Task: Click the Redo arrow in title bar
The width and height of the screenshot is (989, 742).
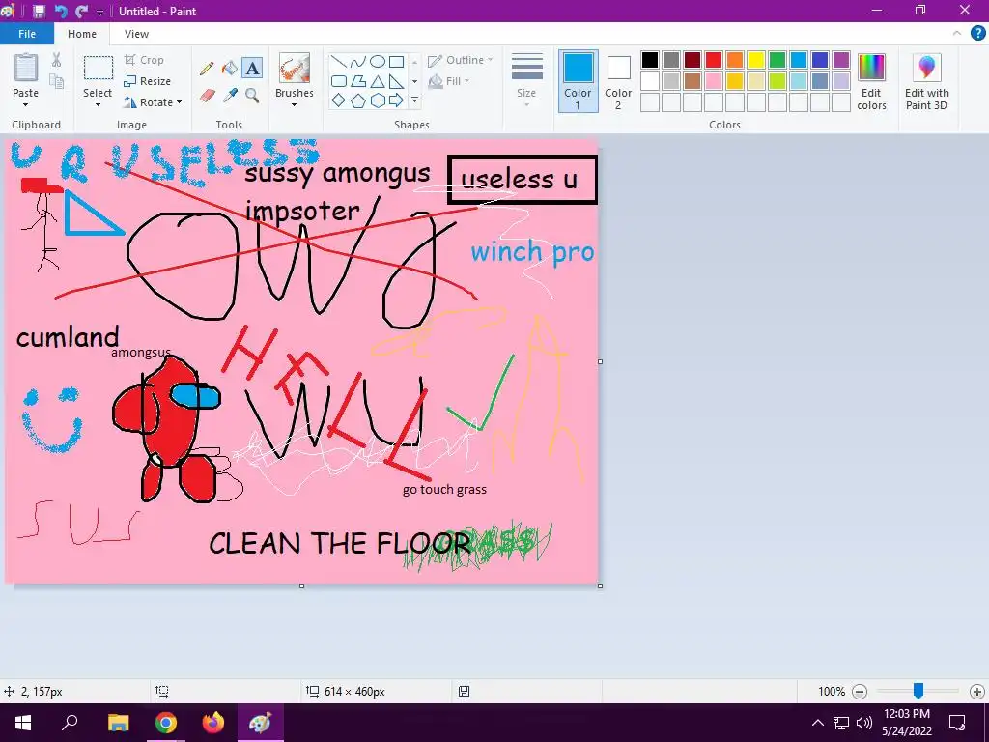Action: [x=81, y=11]
